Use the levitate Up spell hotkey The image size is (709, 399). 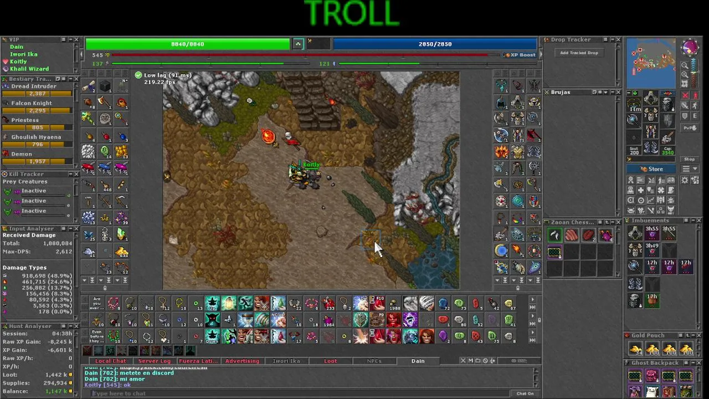[212, 303]
